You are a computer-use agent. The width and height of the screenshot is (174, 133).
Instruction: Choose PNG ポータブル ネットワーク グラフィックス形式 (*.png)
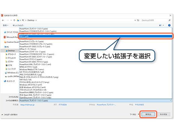96,77
